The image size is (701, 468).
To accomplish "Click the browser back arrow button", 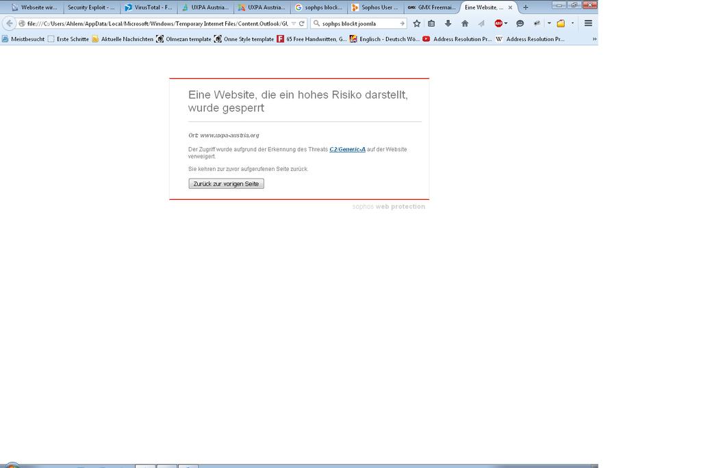I will point(10,23).
